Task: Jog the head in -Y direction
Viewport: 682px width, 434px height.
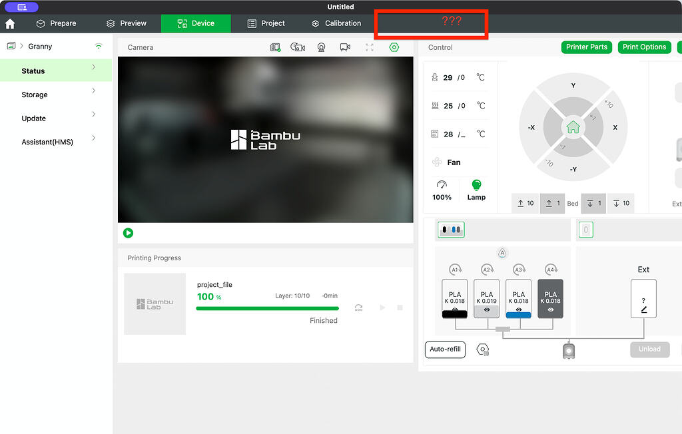Action: coord(573,169)
